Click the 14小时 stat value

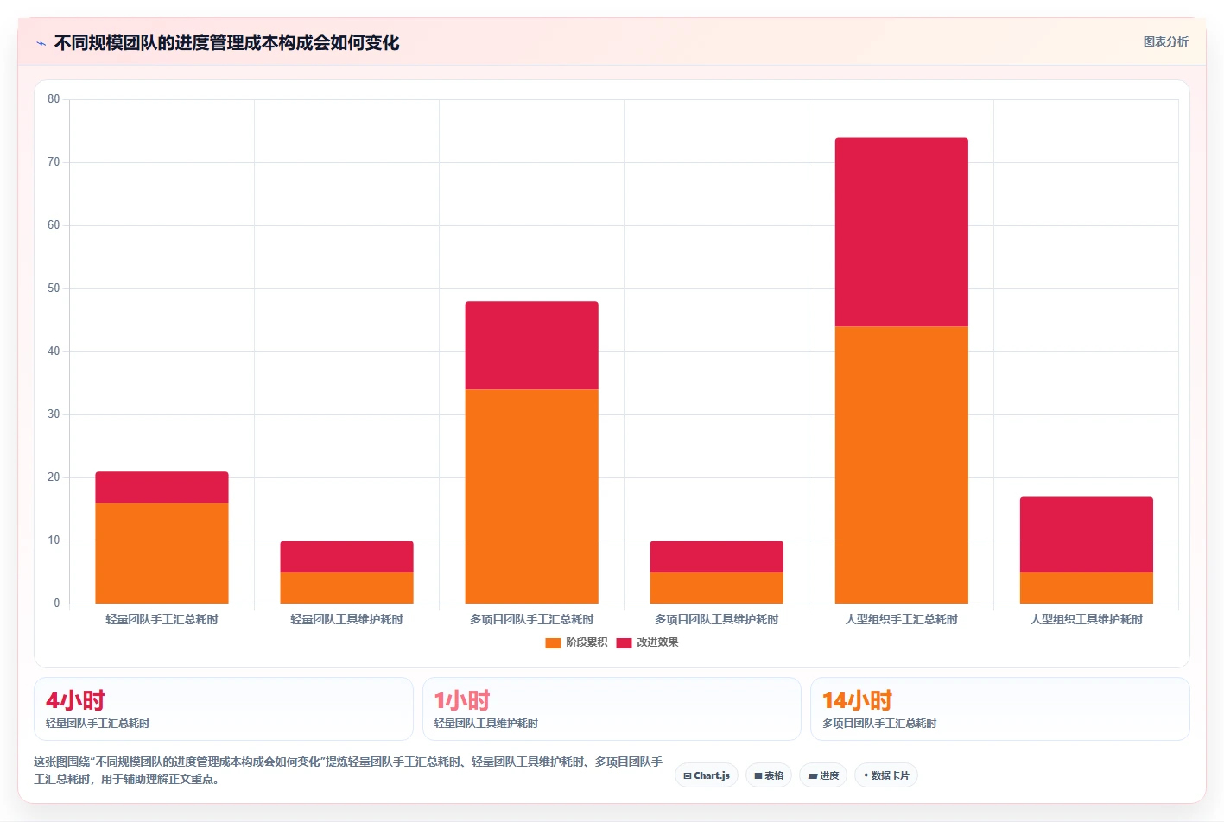tap(857, 700)
